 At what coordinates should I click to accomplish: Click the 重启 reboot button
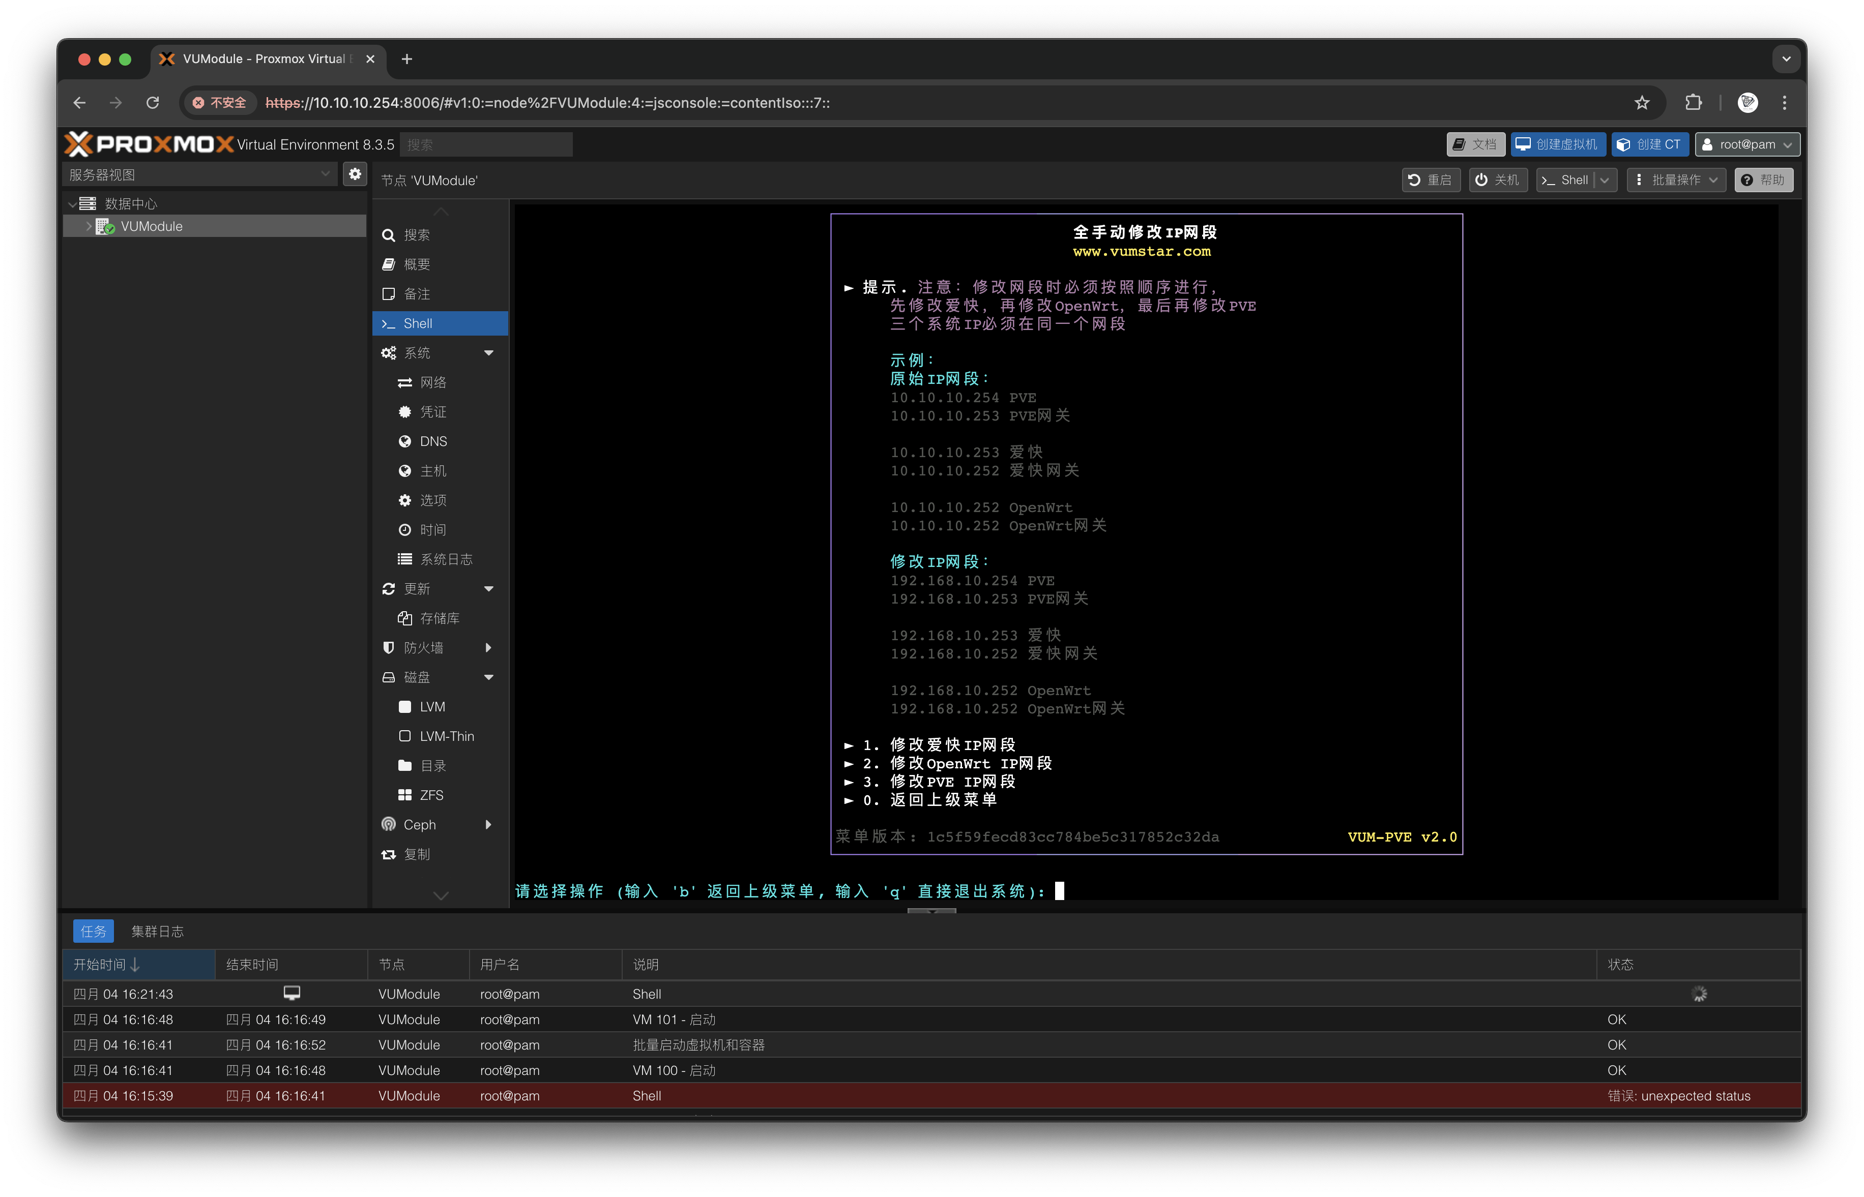coord(1430,179)
